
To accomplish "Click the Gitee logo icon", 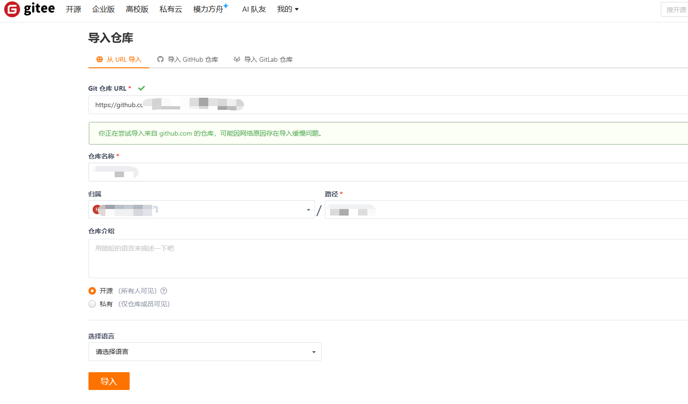I will coord(12,9).
